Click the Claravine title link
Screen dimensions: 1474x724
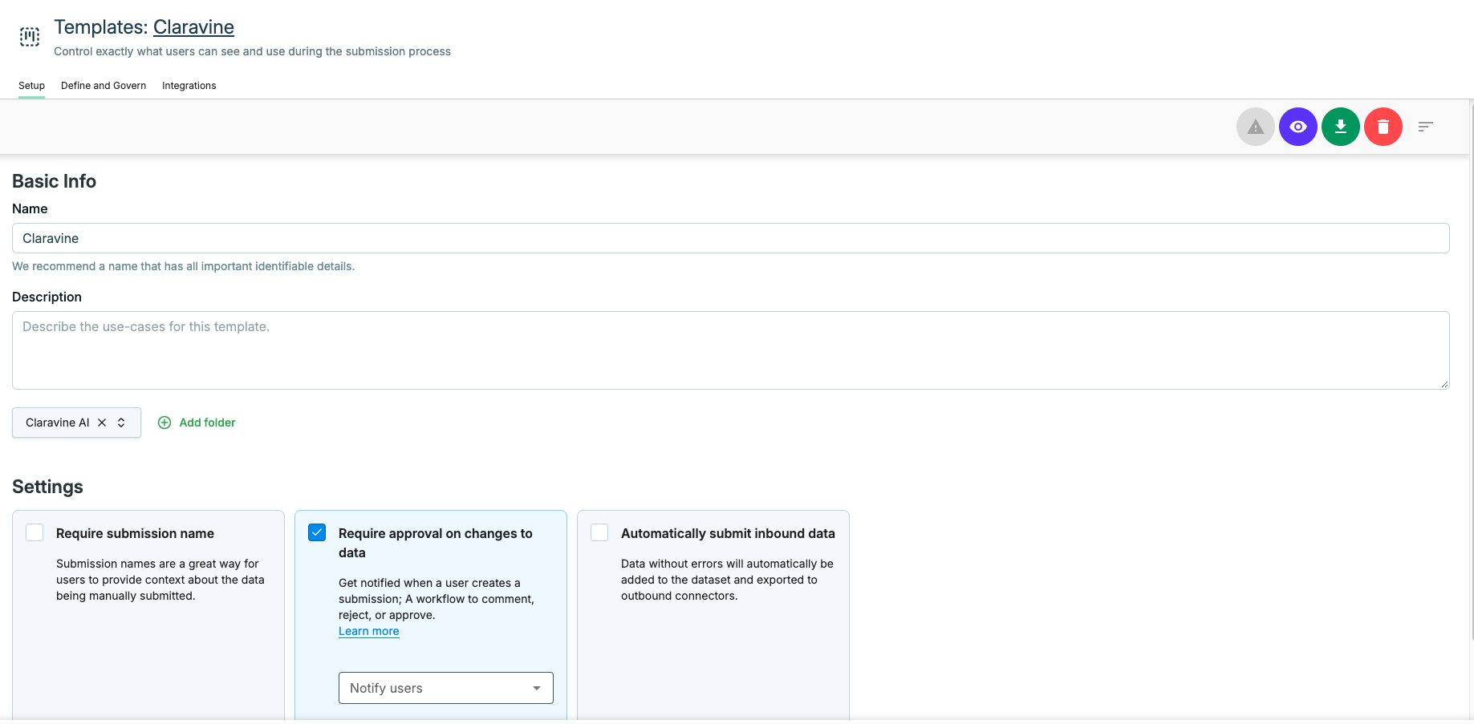pyautogui.click(x=193, y=27)
